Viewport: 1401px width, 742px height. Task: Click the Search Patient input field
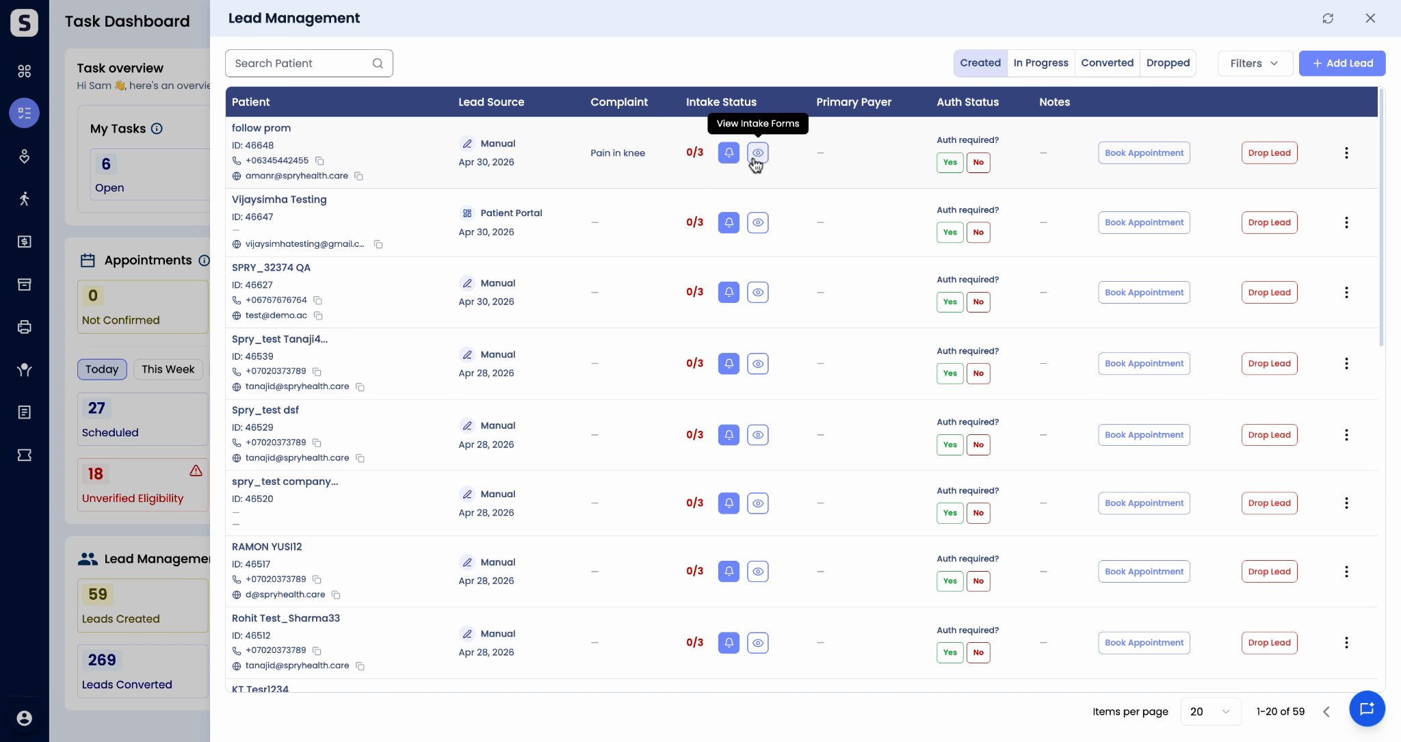point(309,64)
